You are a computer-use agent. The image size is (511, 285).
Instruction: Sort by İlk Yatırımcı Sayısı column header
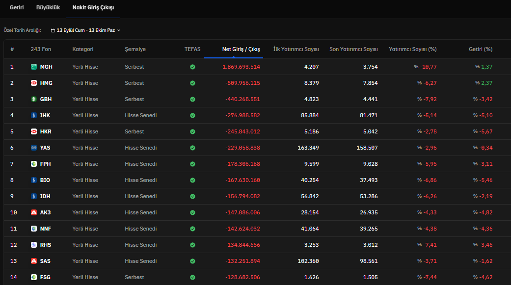[x=296, y=49]
